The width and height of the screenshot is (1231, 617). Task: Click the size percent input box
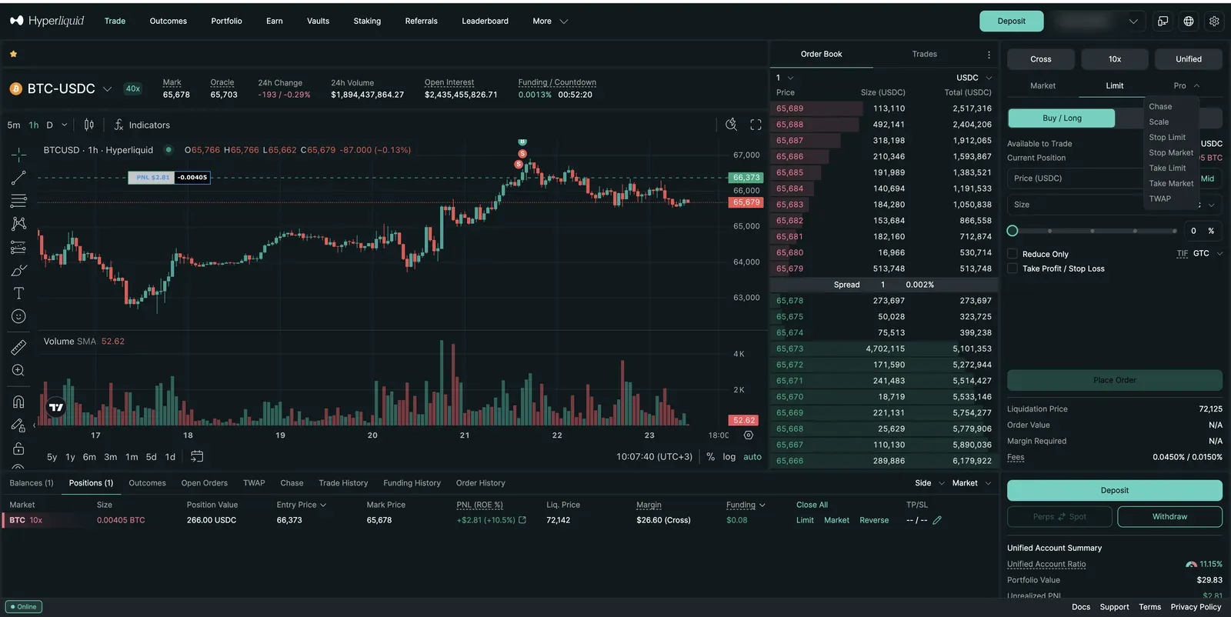[1201, 231]
